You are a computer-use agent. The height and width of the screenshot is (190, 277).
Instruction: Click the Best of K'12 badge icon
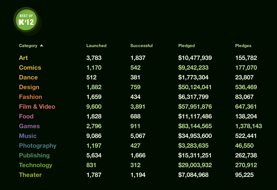26,20
